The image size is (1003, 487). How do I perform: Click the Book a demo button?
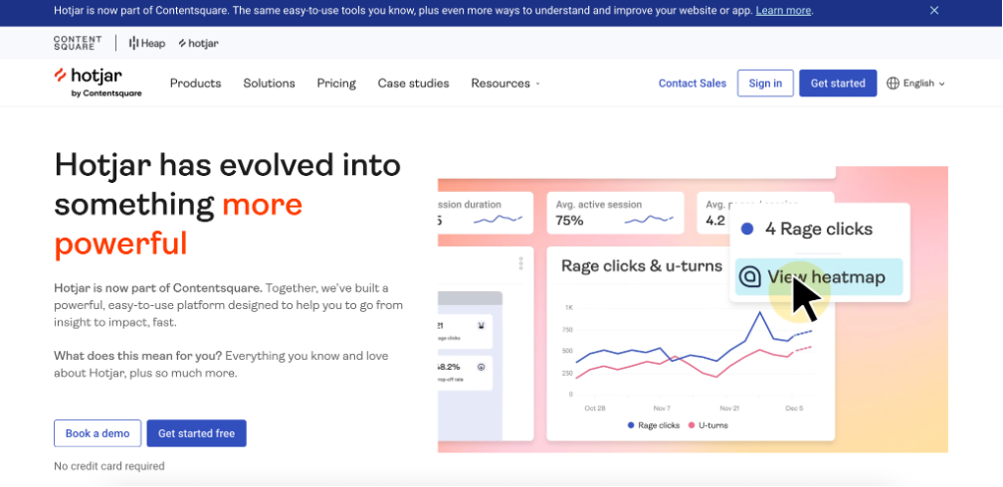coord(98,433)
